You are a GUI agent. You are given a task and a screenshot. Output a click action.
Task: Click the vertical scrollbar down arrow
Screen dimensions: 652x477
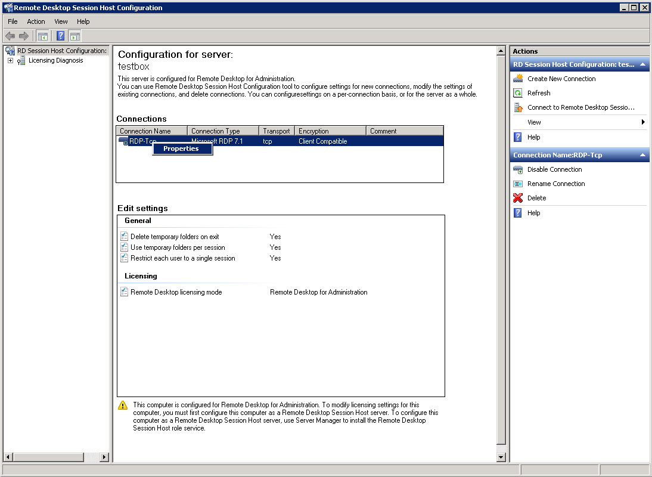(x=501, y=457)
